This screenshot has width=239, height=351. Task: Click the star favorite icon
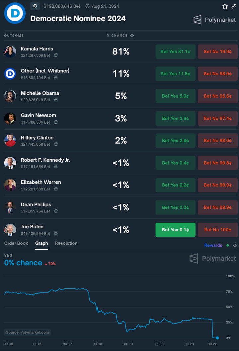point(225,6)
